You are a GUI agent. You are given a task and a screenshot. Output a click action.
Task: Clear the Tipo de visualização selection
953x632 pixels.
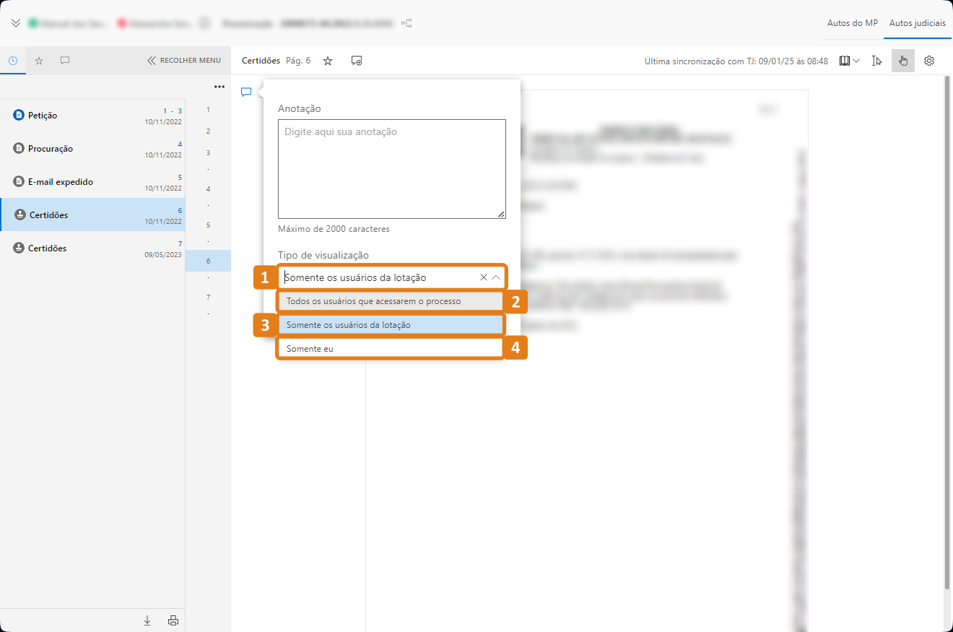coord(483,277)
